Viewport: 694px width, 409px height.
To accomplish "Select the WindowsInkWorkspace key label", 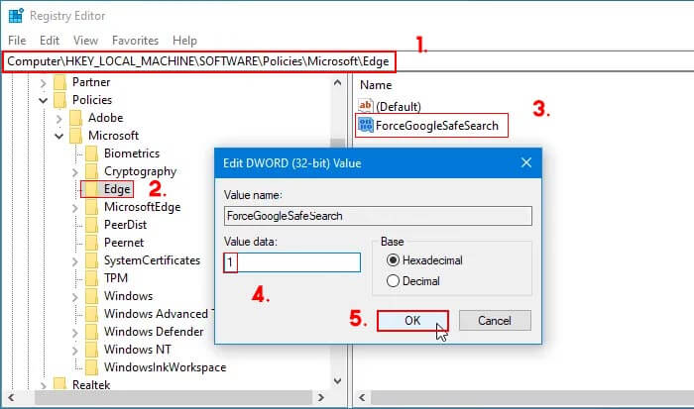I will click(x=166, y=367).
